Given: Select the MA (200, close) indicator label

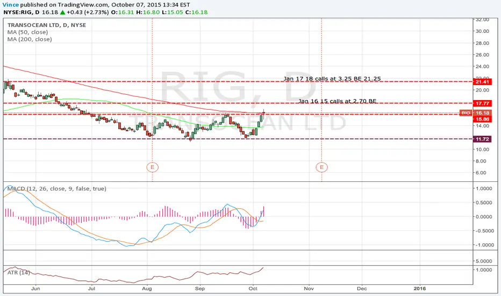Looking at the screenshot, I should point(30,39).
